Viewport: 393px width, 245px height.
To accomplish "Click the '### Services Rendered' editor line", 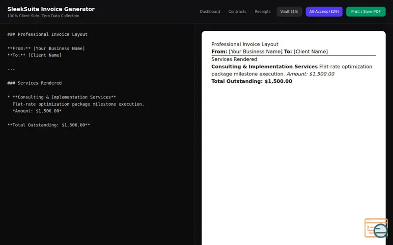I will tap(34, 83).
